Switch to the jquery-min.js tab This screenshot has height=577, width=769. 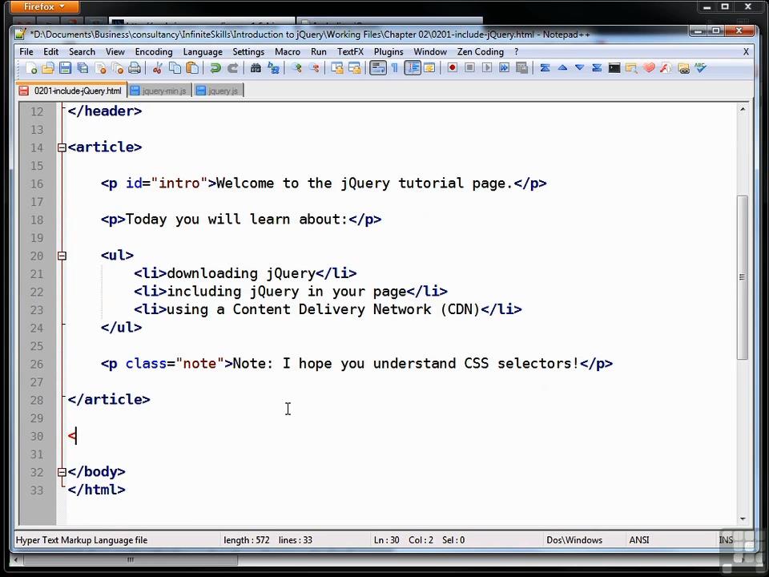click(x=159, y=91)
